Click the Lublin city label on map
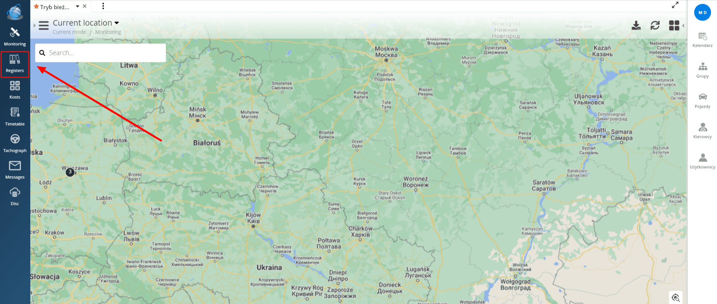The image size is (717, 304). (104, 198)
